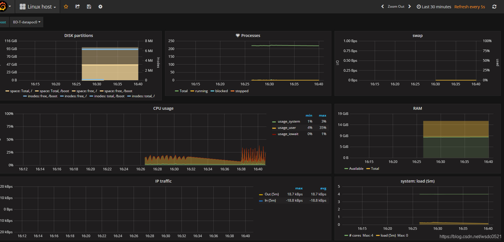Screen dimensions: 504x242
Task: Open the DISK partitions panel title menu
Action: [x=79, y=36]
